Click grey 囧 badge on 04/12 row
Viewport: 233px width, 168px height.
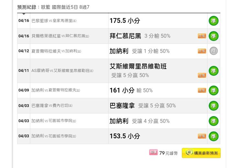214,51
